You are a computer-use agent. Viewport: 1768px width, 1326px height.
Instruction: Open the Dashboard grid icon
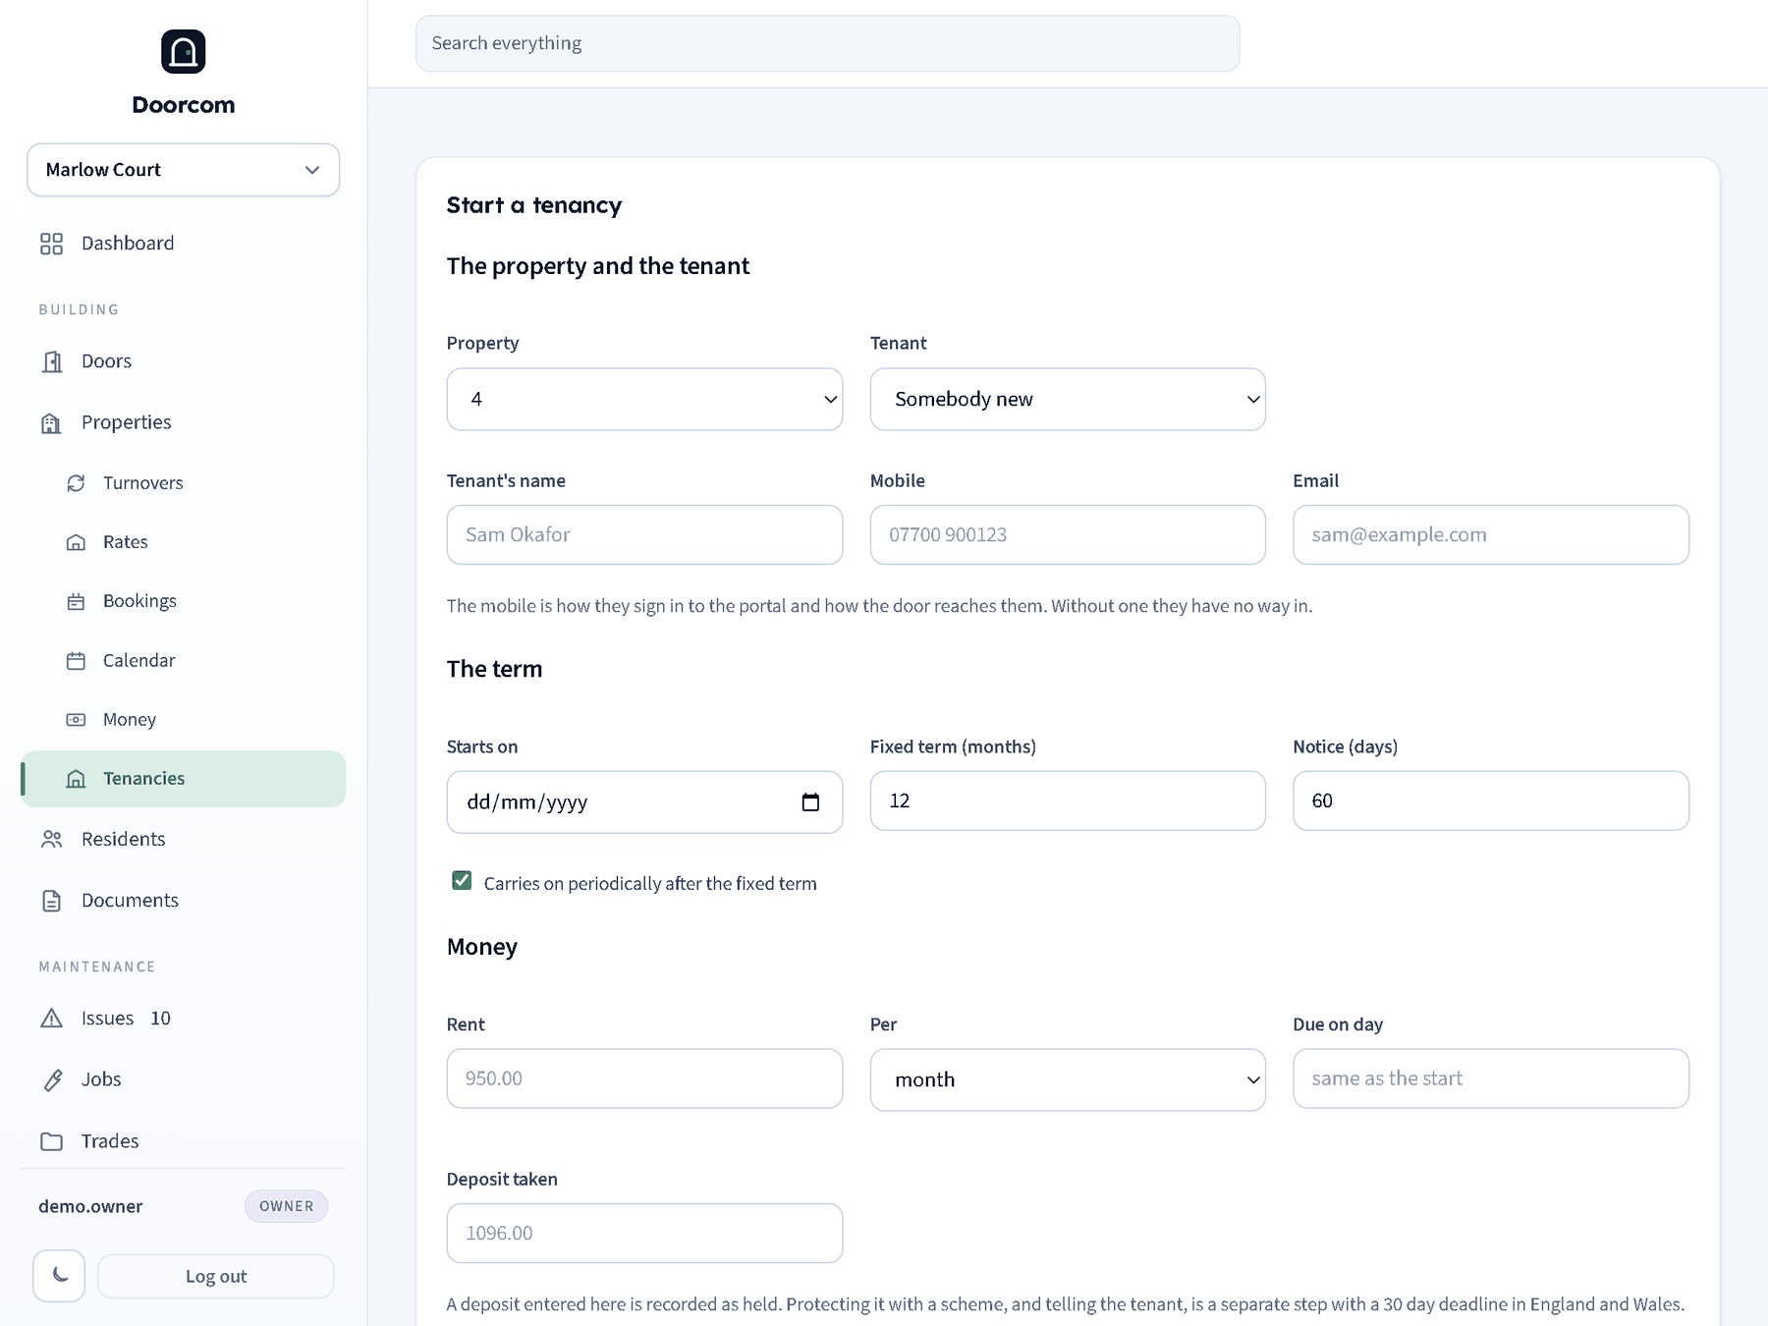point(51,244)
